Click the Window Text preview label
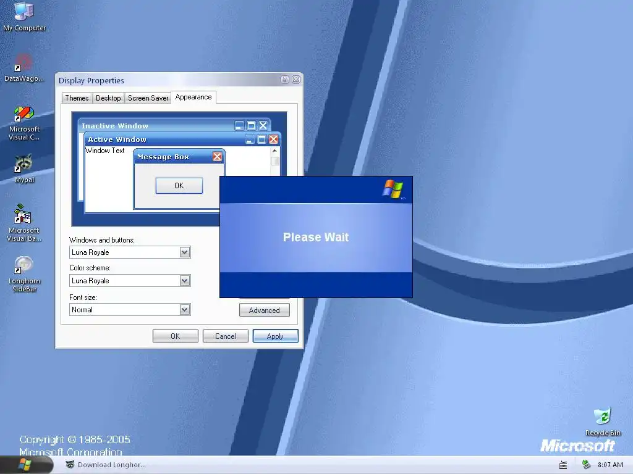 [105, 151]
